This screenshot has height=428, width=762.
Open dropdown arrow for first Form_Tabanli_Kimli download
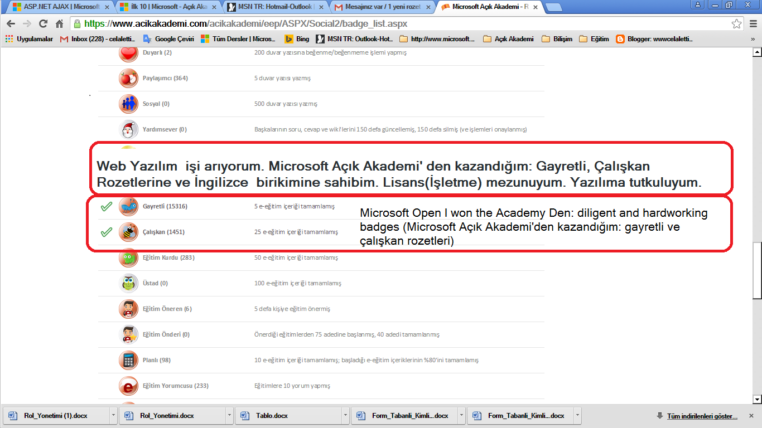click(461, 416)
